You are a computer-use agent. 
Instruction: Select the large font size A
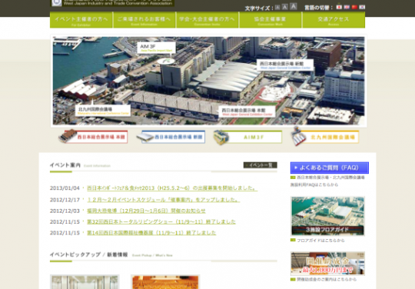coord(294,6)
